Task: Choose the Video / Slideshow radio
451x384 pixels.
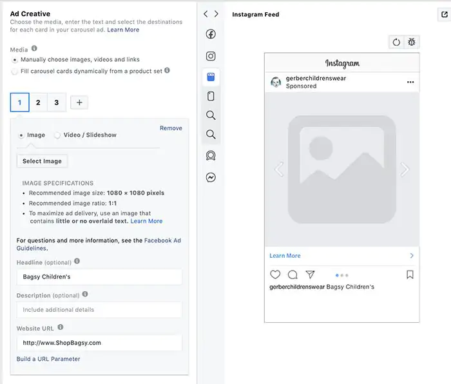Action: [57, 135]
